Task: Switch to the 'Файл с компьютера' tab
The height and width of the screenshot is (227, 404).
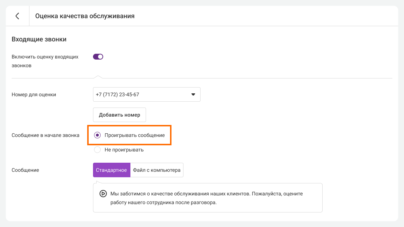Action: pyautogui.click(x=157, y=170)
